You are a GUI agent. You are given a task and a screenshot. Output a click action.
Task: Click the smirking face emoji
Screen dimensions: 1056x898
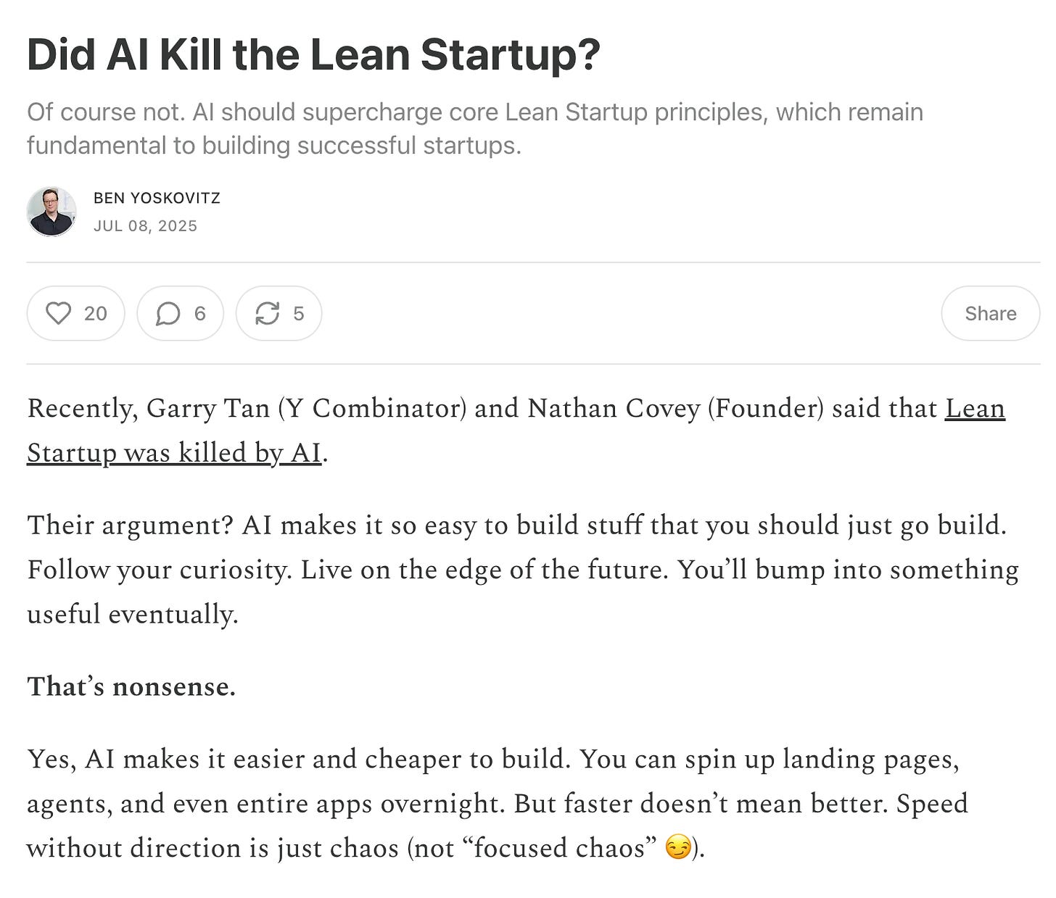[x=678, y=847]
